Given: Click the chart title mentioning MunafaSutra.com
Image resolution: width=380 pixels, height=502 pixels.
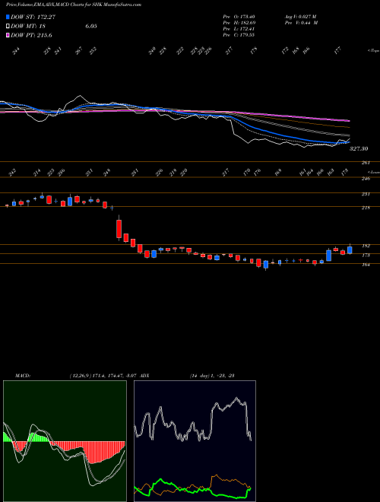Looking at the screenshot, I should pyautogui.click(x=74, y=5).
